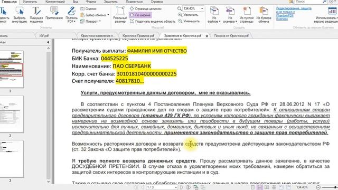Viewport: 338px width, 190px height.
Task: Click the search magnifier icon
Action: [324, 2]
